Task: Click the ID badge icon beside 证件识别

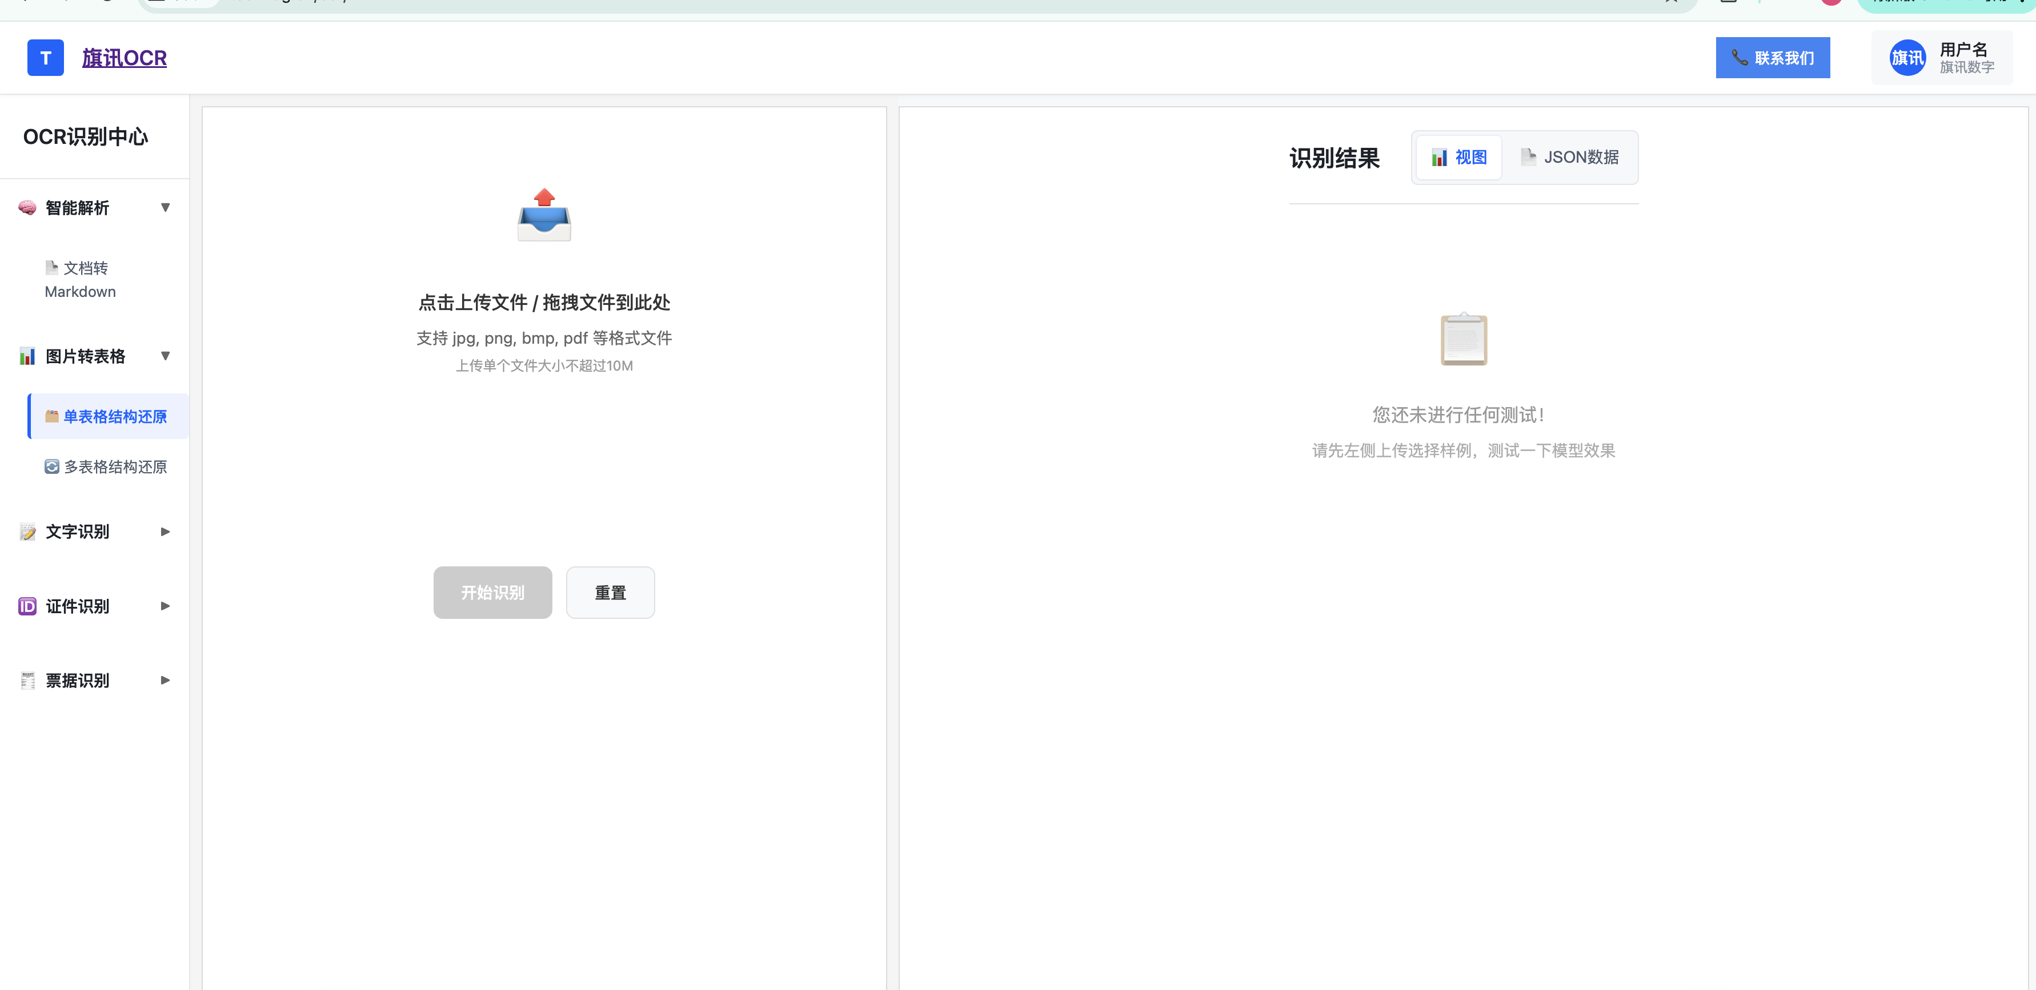Action: (27, 606)
